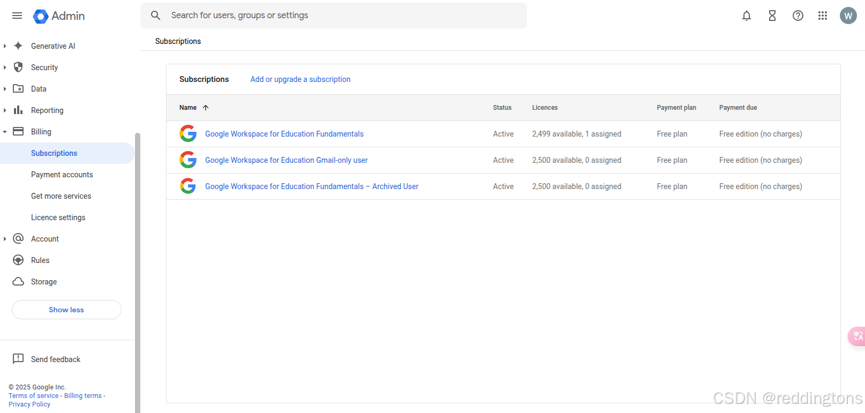Click the Rules icon
Screen dimensions: 865x413
18,260
